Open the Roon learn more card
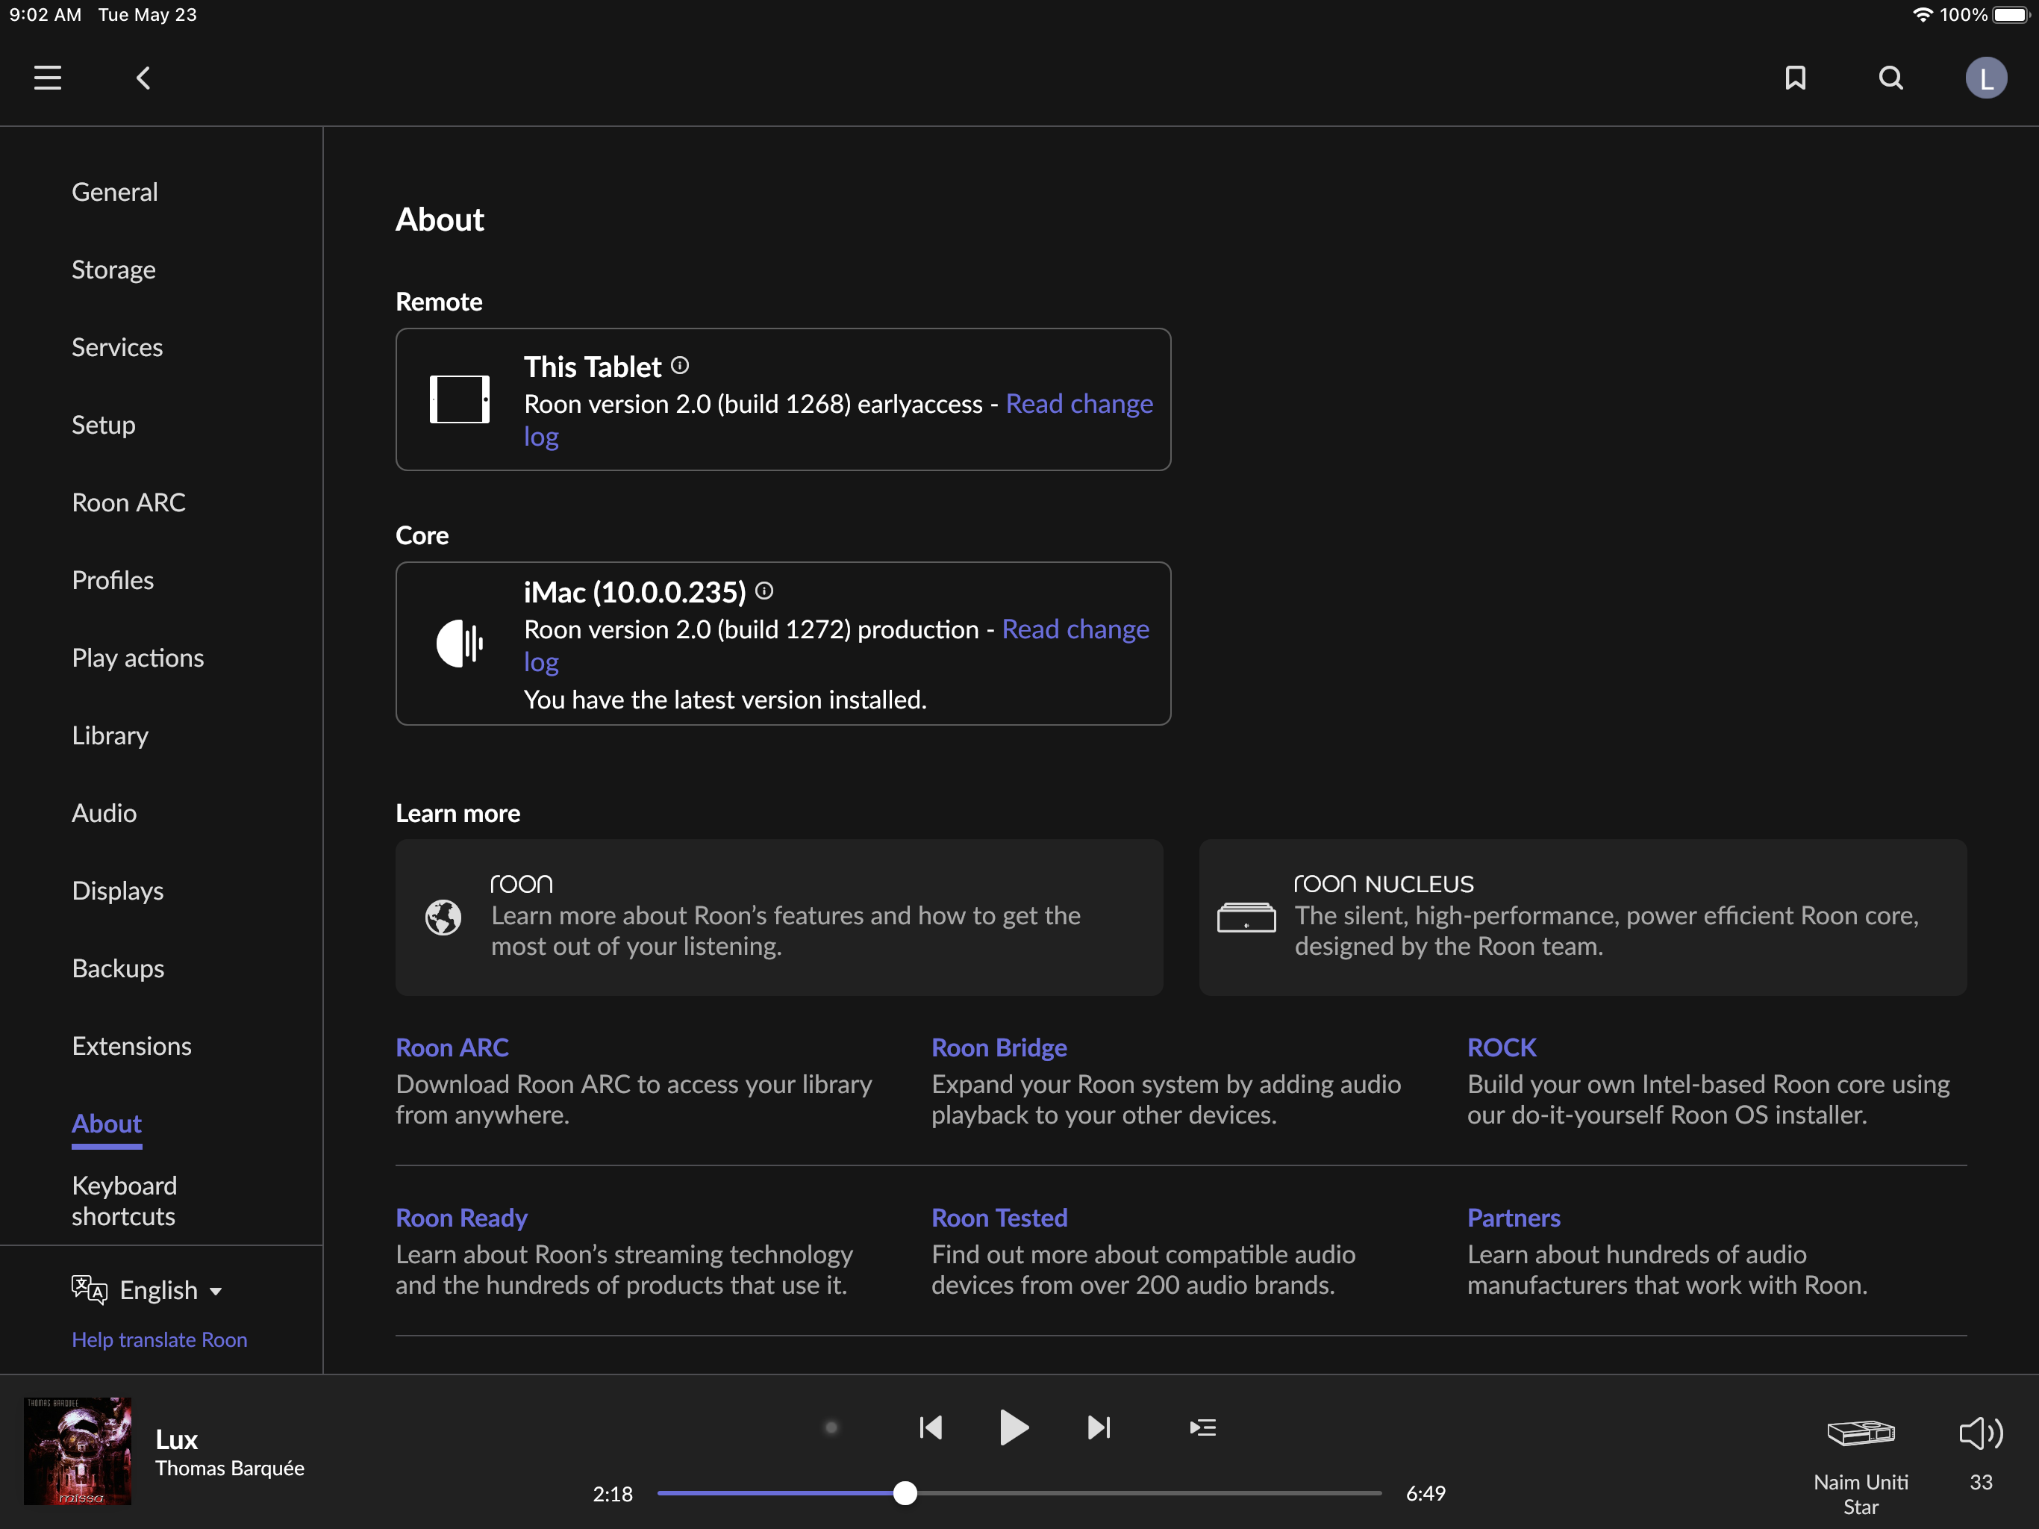Screen dimensions: 2039x1529 pyautogui.click(x=779, y=917)
